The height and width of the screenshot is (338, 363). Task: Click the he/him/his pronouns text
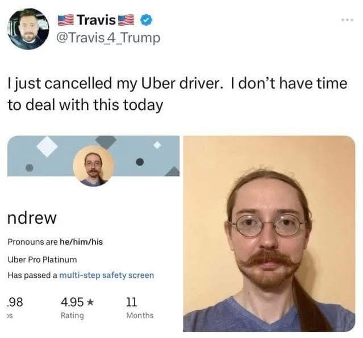[x=81, y=242]
